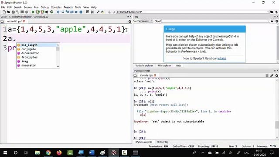Stop debugging with the blue square

point(81,12)
